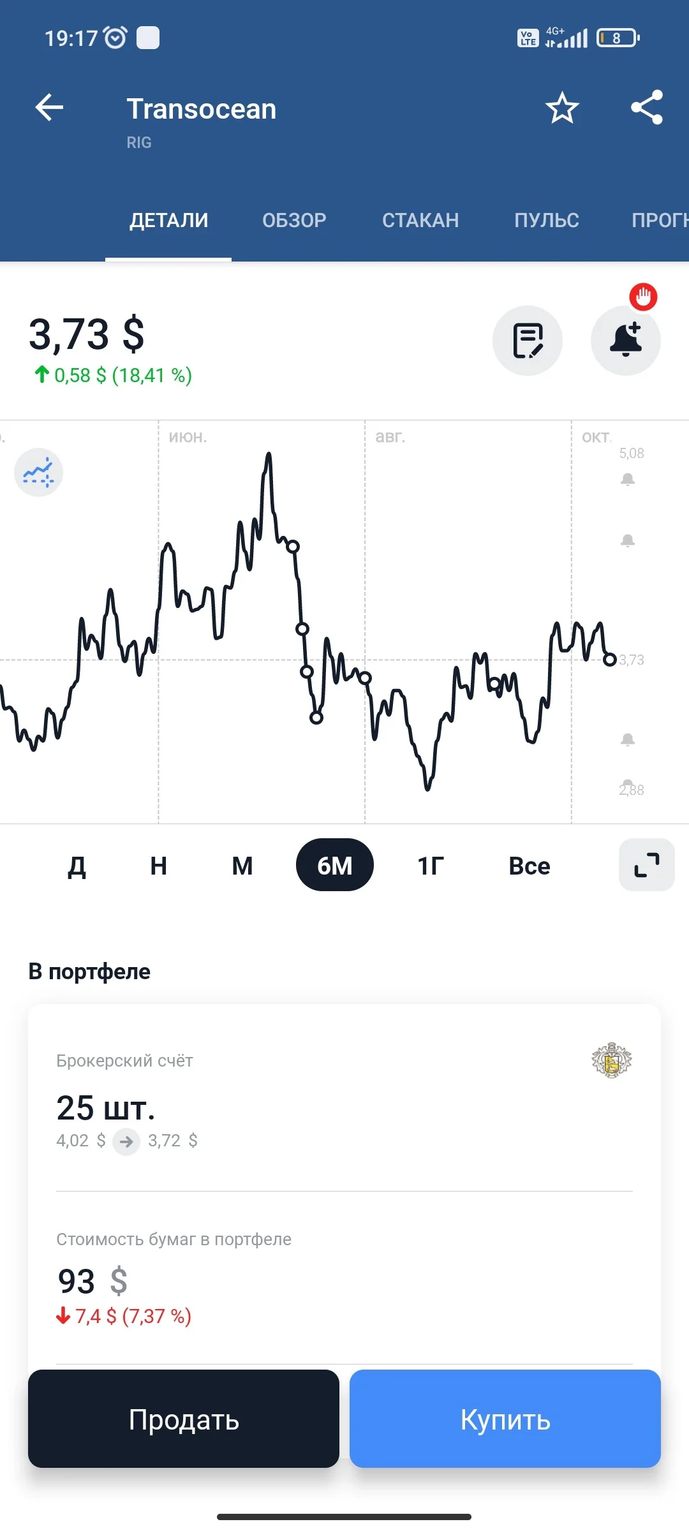Select the Д day chart period
Viewport: 689px width, 1531px height.
[77, 866]
